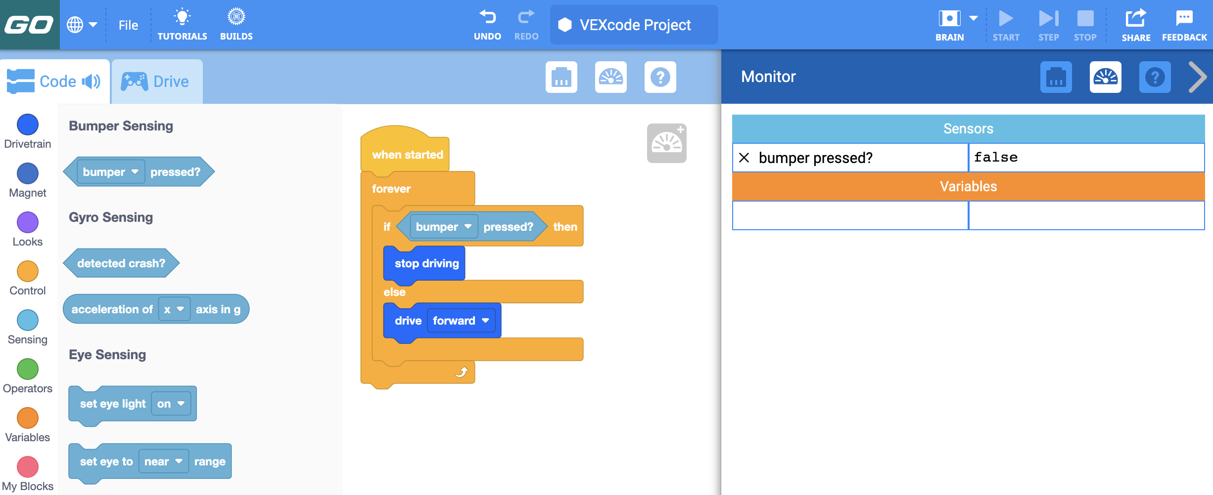Open the drive forward direction dropdown

click(x=485, y=321)
